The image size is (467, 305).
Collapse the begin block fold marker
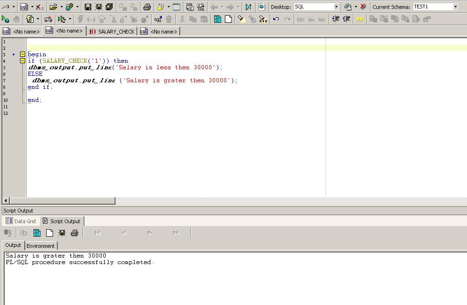click(22, 54)
